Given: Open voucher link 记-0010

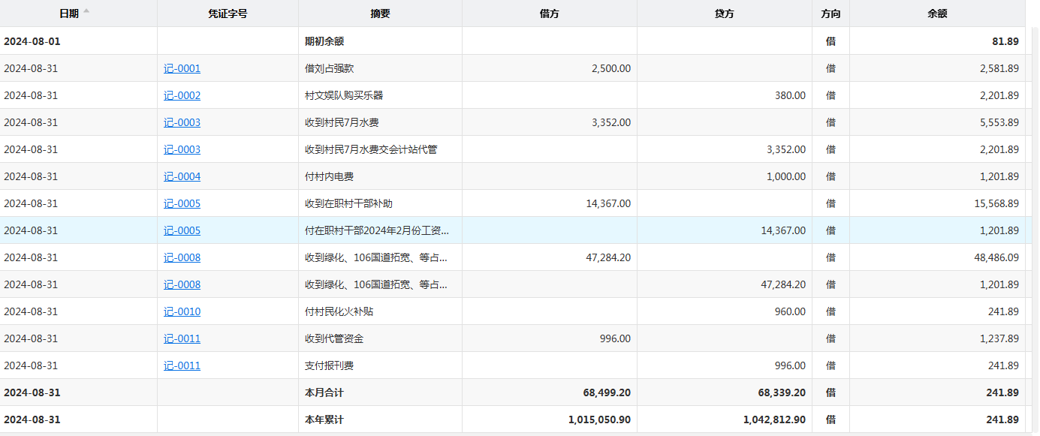Looking at the screenshot, I should point(182,311).
